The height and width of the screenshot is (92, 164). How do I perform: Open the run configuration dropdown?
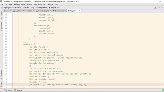click(156, 7)
